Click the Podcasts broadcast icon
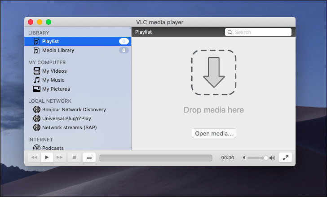327x197 pixels. coord(37,148)
